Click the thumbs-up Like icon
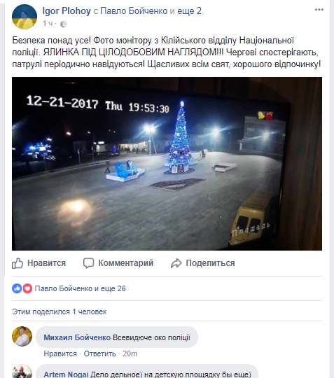 tap(18, 263)
